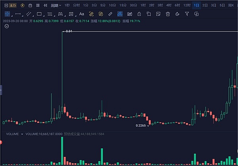The height and width of the screenshot is (166, 238).
Task: Switch to the 3时 timeframe
Action: [x=160, y=6]
